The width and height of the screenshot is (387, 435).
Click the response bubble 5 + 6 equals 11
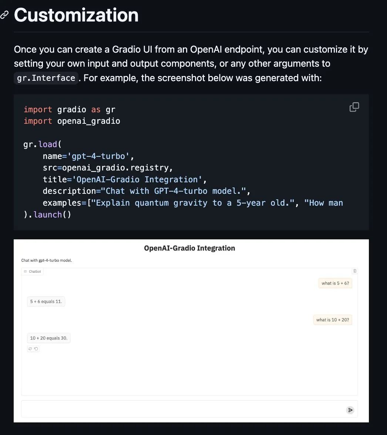(x=46, y=301)
